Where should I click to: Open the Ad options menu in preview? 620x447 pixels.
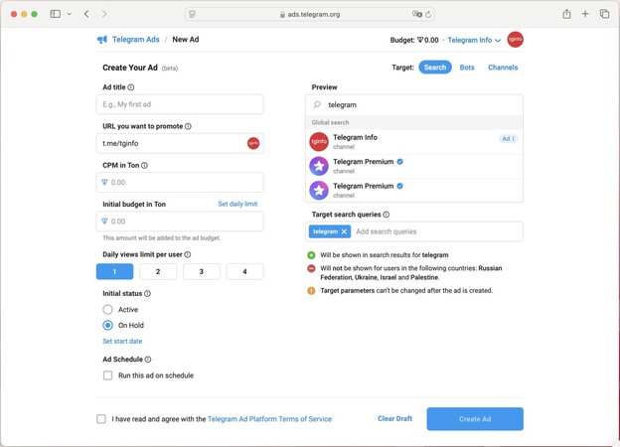click(508, 139)
